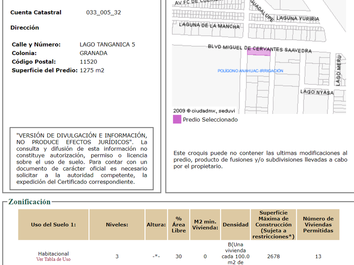Click the Predio Seleccionado legend swatch
Screen dimensions: 354x265
[177, 119]
